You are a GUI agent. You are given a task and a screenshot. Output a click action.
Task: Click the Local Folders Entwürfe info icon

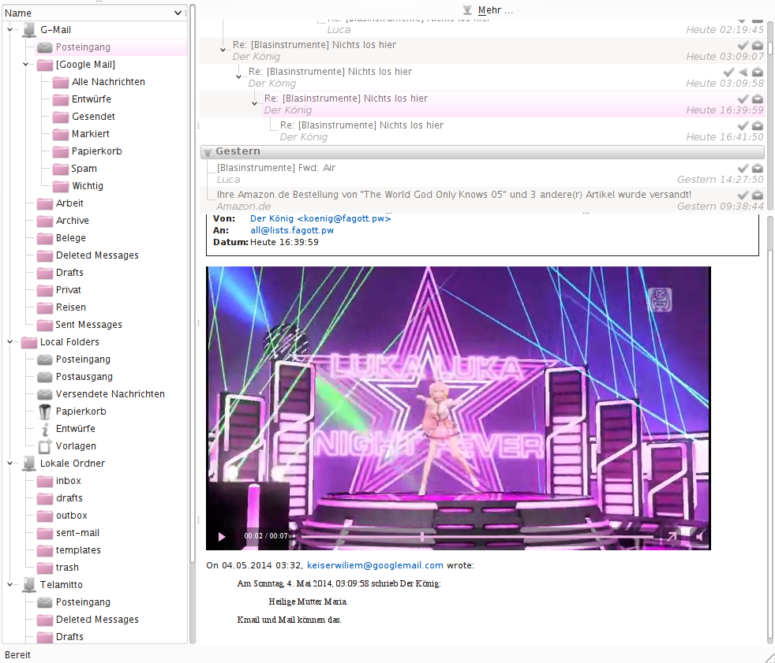coord(45,429)
